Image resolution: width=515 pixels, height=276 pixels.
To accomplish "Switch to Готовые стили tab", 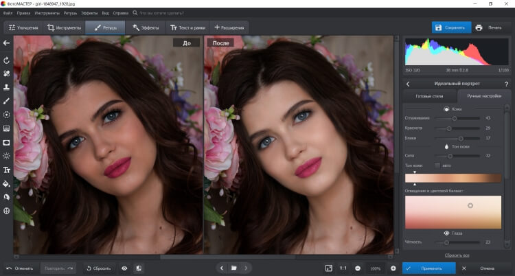I will 429,96.
